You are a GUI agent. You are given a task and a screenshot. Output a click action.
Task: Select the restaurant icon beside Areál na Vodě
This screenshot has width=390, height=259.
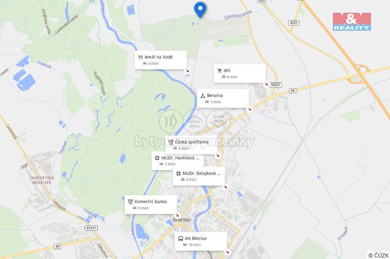pyautogui.click(x=141, y=57)
